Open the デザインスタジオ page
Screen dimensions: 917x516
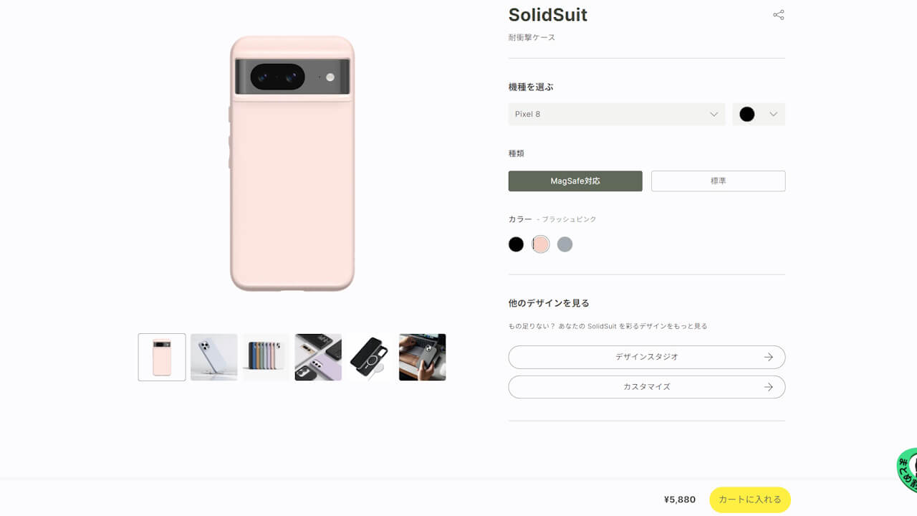pos(646,357)
